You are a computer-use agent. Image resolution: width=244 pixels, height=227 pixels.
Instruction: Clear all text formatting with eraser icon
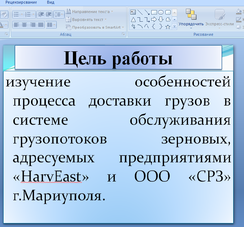coord(4,14)
